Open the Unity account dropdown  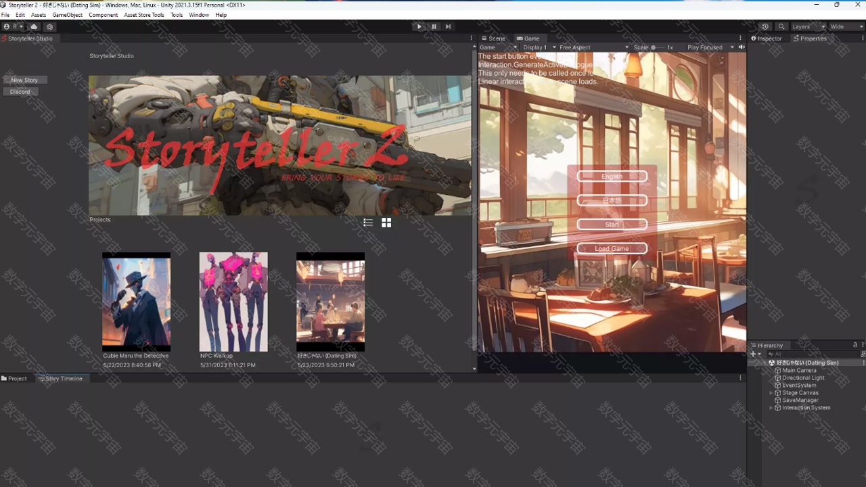(14, 26)
